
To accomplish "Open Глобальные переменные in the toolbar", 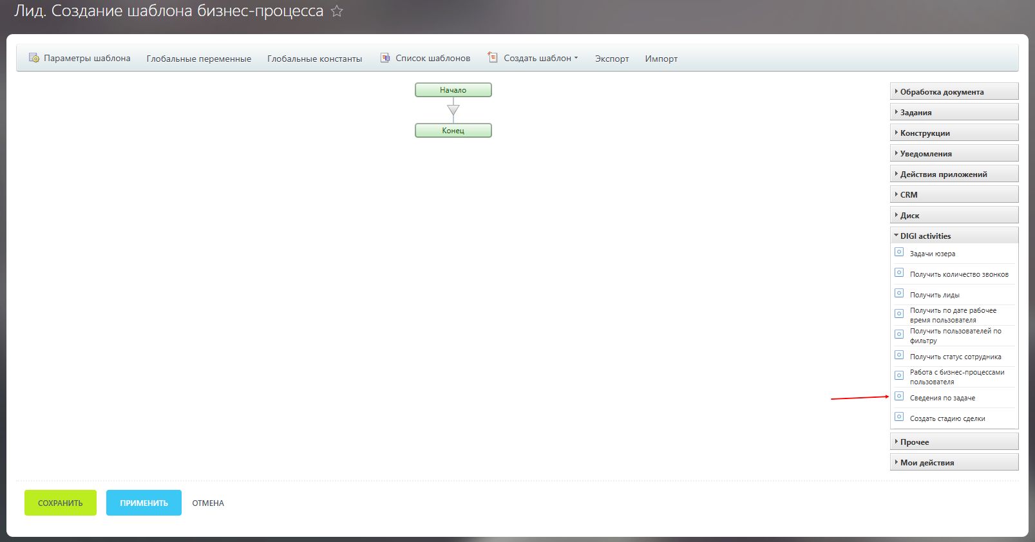I will coord(198,59).
